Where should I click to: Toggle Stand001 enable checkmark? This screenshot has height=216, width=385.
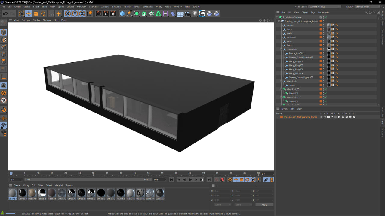[325, 93]
